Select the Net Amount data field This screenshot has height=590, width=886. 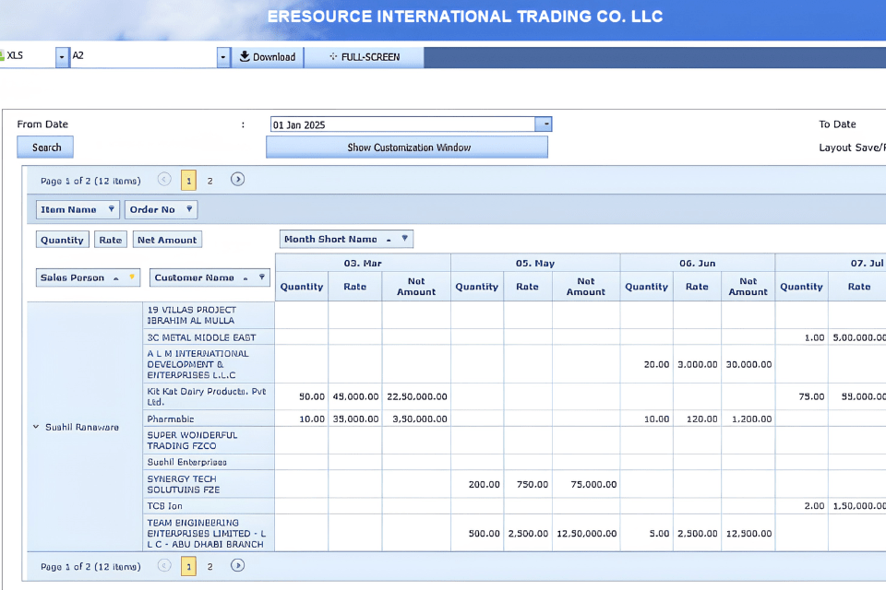(x=167, y=240)
